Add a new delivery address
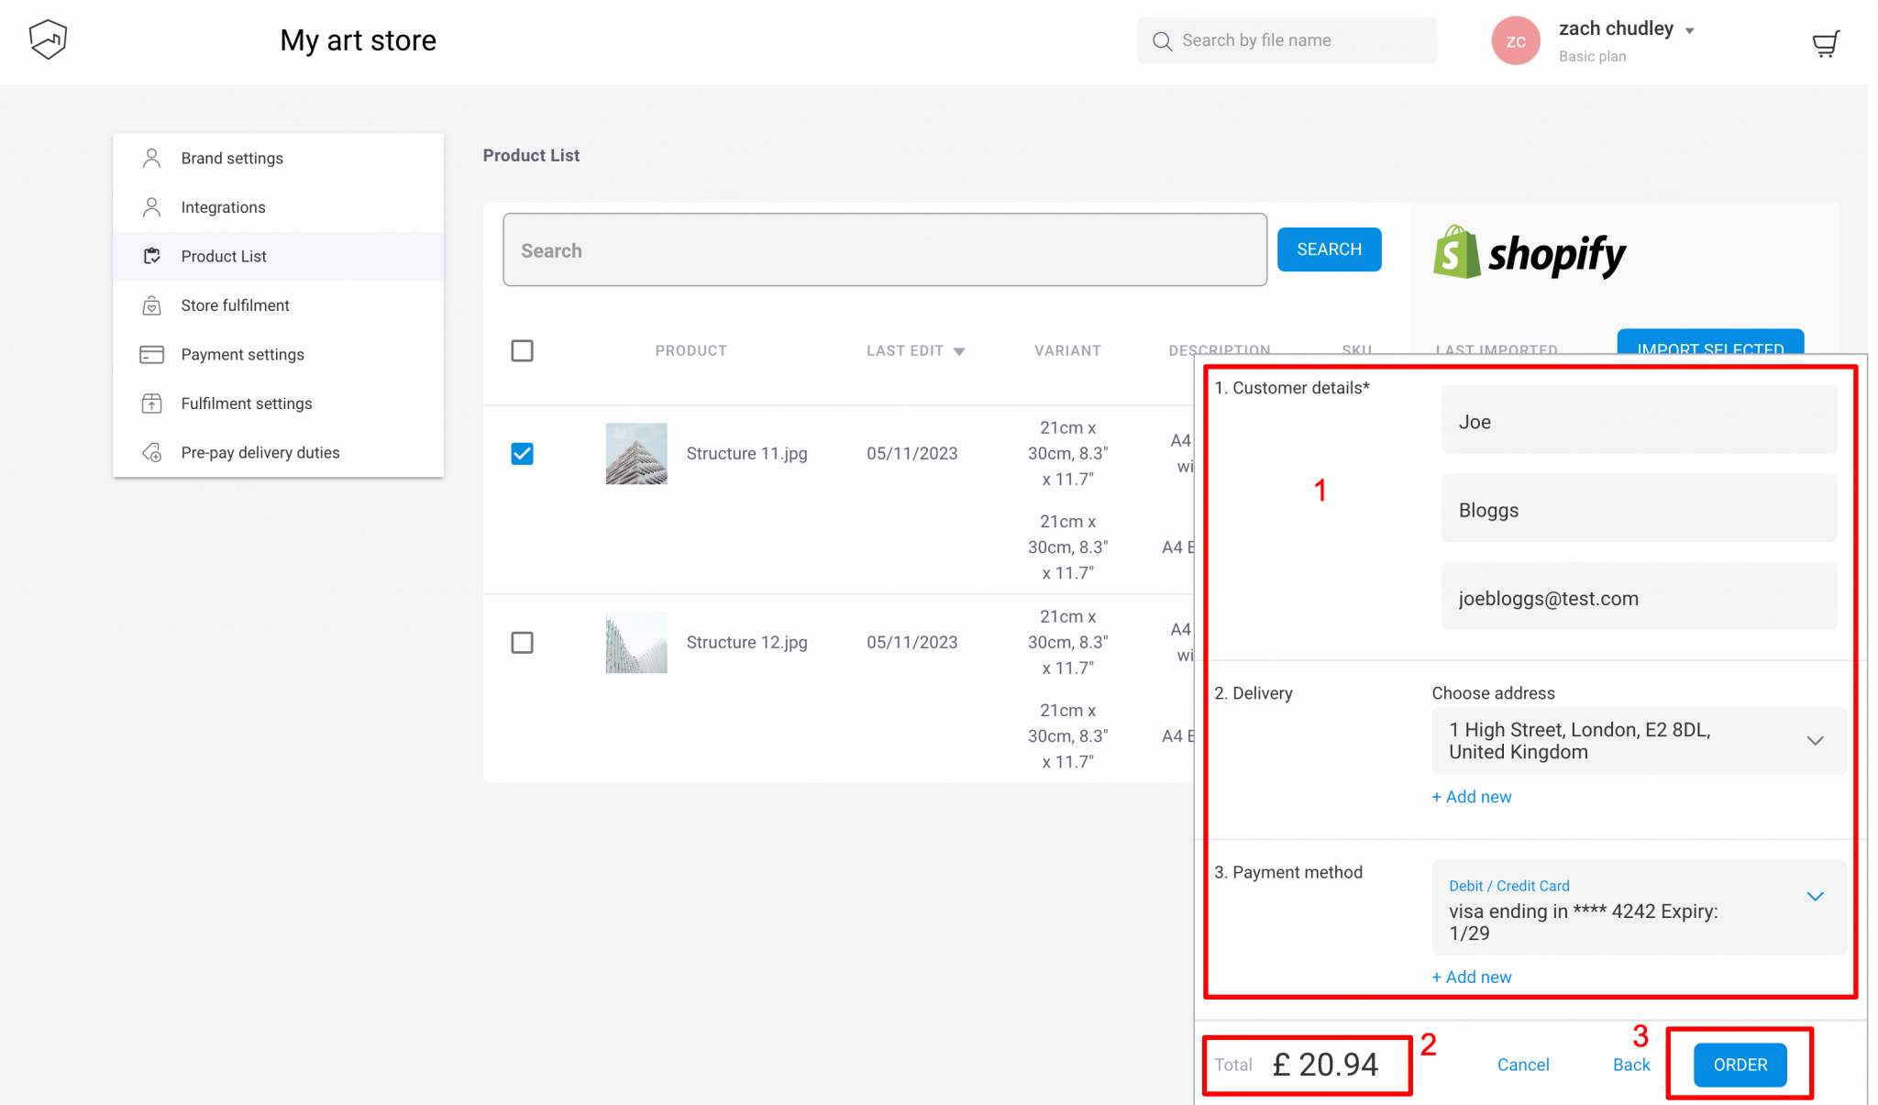1878x1105 pixels. (x=1471, y=796)
